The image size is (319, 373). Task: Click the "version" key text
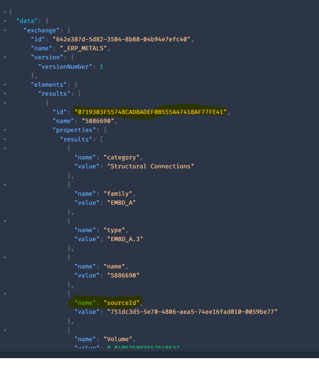(47, 57)
